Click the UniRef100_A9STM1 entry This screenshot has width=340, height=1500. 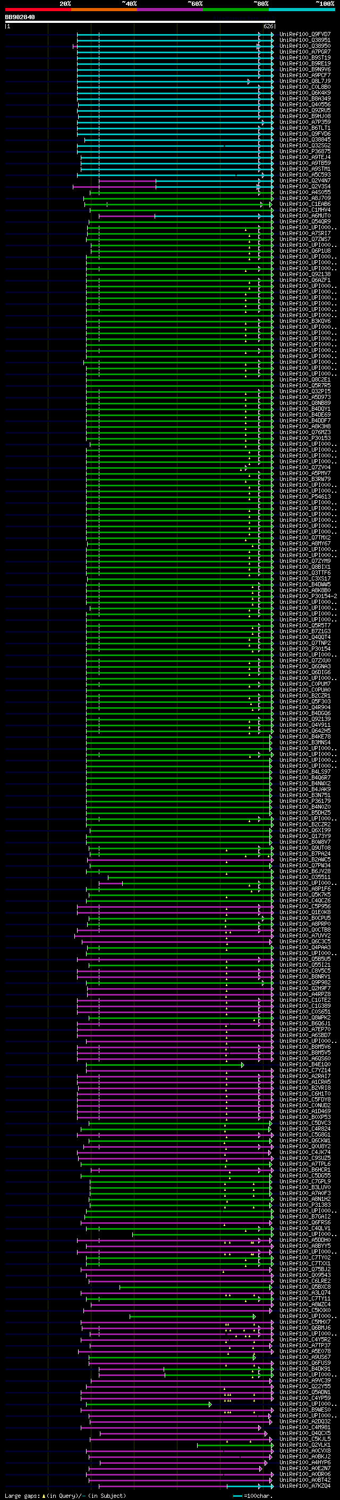305,169
